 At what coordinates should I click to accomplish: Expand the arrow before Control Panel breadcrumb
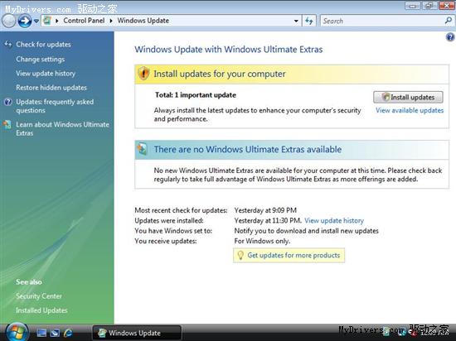57,21
